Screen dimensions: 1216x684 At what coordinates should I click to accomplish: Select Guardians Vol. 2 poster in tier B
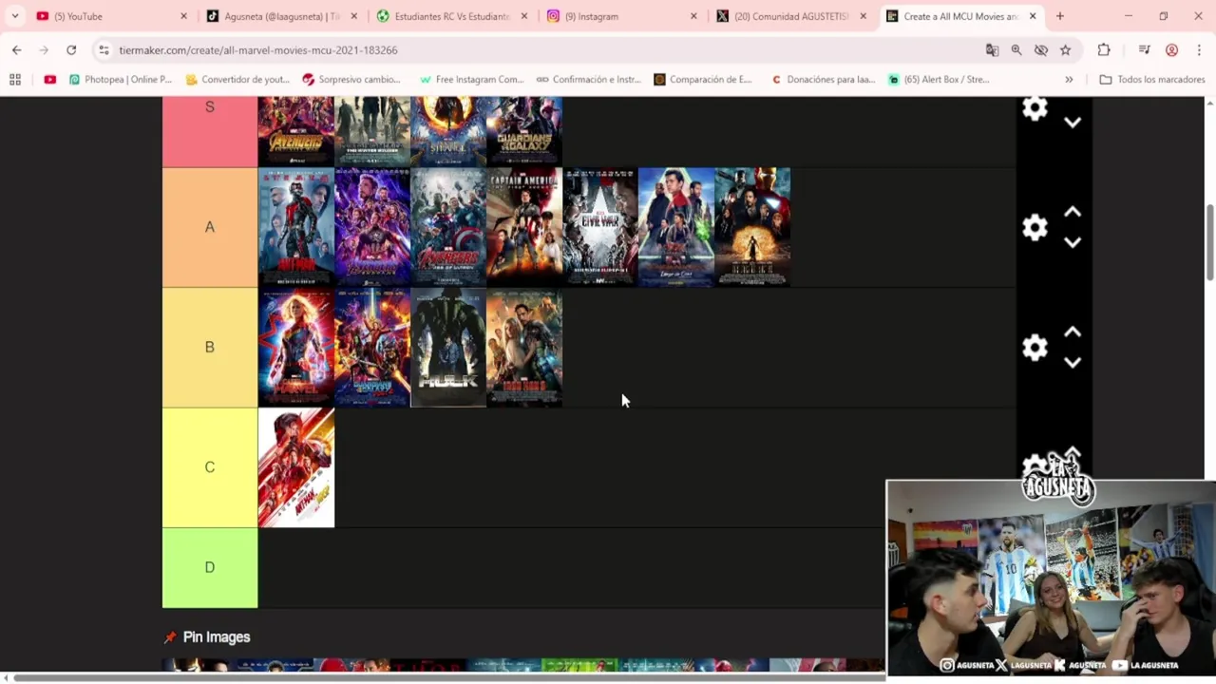(372, 348)
